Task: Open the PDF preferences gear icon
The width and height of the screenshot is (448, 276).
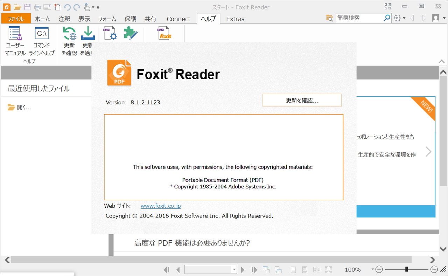Action: coord(111,33)
